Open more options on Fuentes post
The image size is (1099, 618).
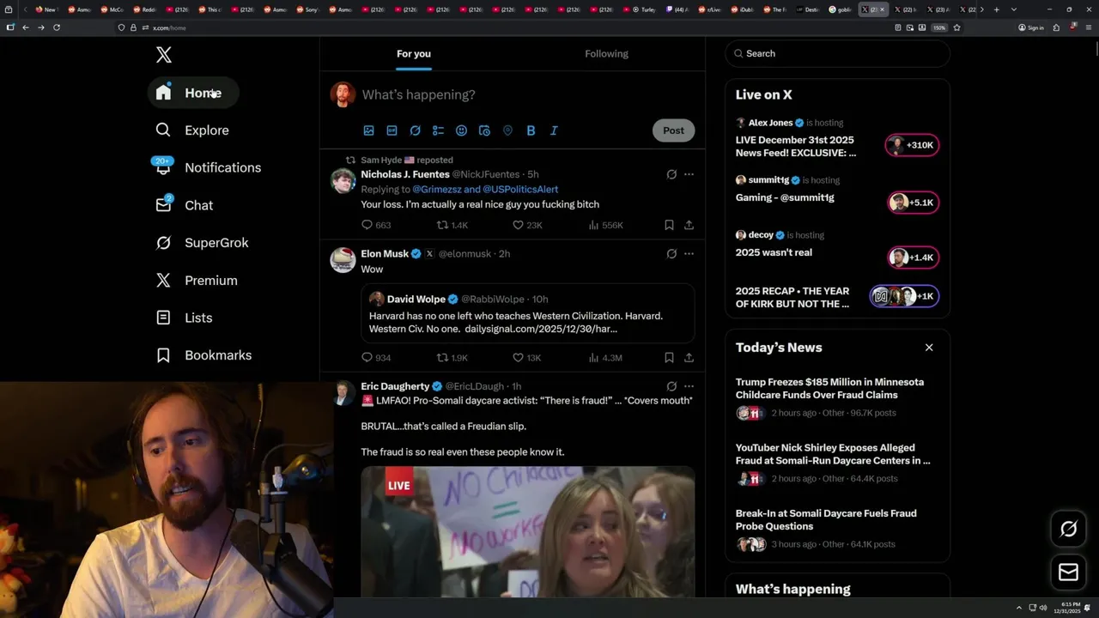tap(689, 174)
